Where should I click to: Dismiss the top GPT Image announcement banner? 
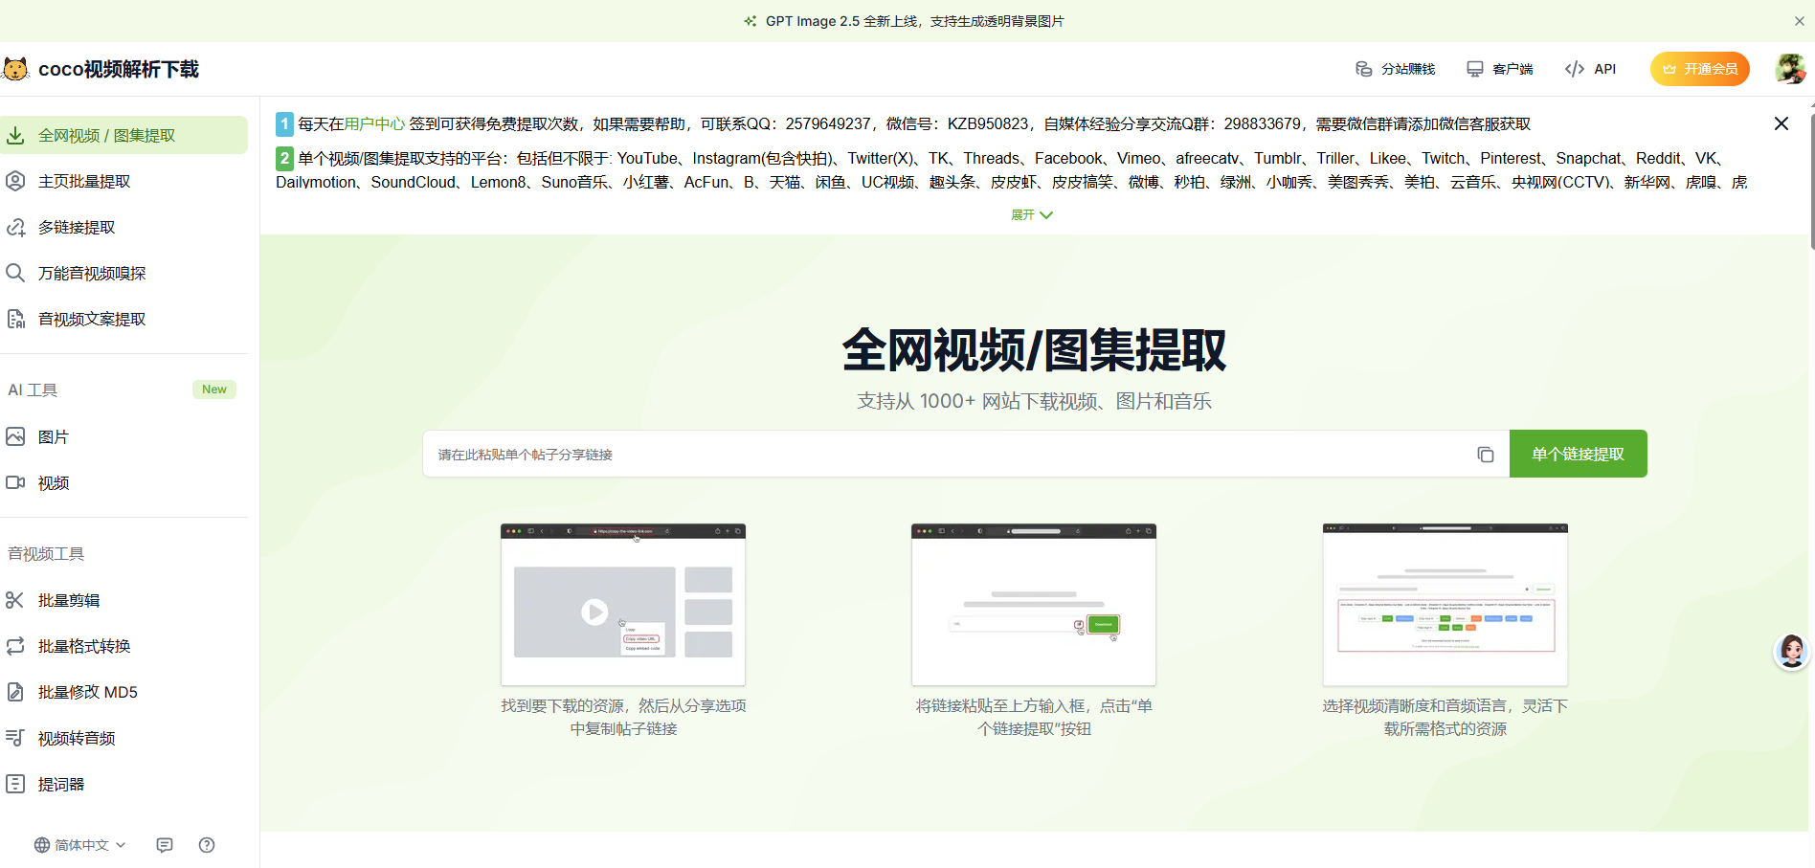[x=1800, y=21]
